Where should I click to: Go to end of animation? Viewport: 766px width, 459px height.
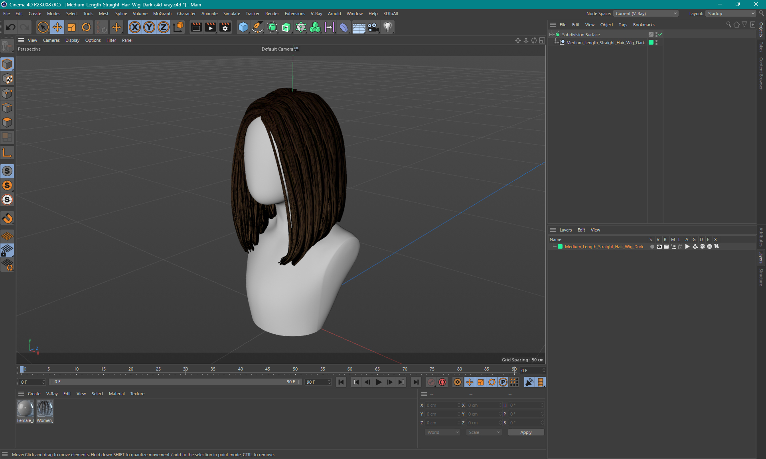[x=416, y=382]
